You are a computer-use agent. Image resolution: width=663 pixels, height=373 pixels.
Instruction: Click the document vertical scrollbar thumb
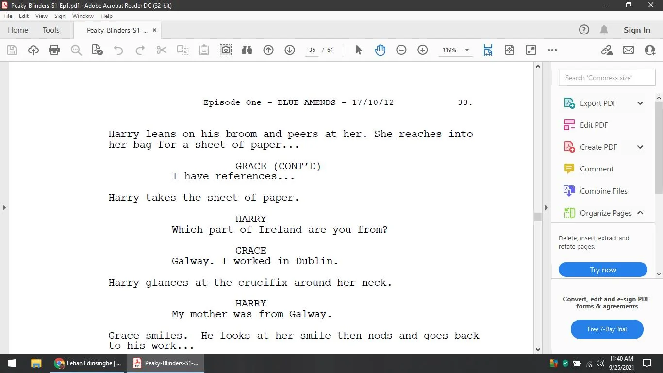point(538,217)
